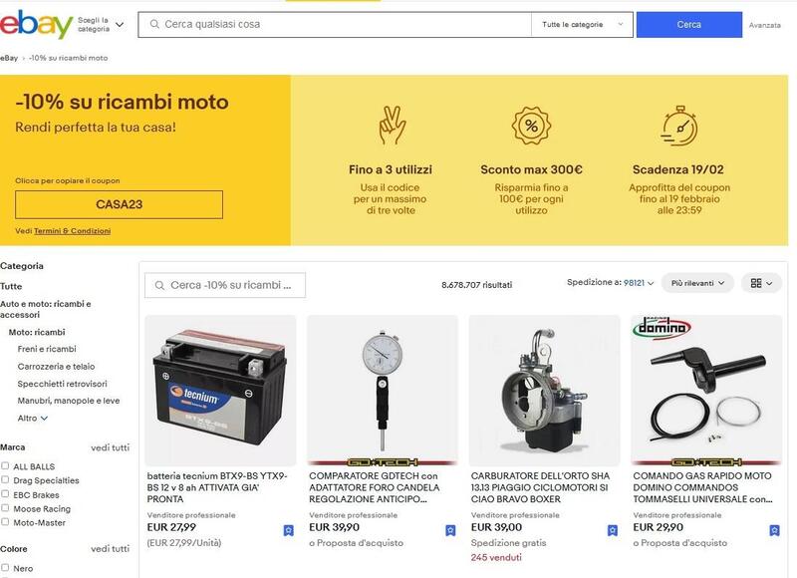Expand the Più rilevanti sort menu
This screenshot has height=578, width=797.
[697, 283]
